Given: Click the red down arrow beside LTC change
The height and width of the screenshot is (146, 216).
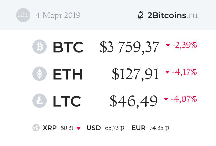Looking at the screenshot, I should pos(166,99).
